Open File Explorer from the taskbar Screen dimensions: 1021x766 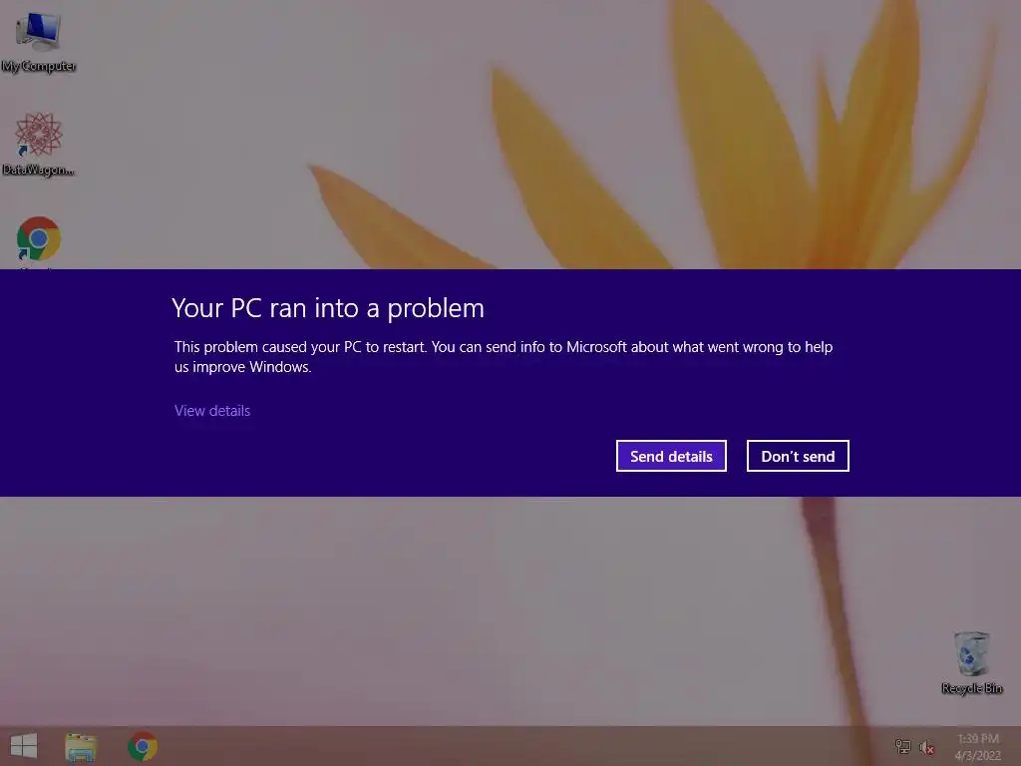(x=81, y=746)
